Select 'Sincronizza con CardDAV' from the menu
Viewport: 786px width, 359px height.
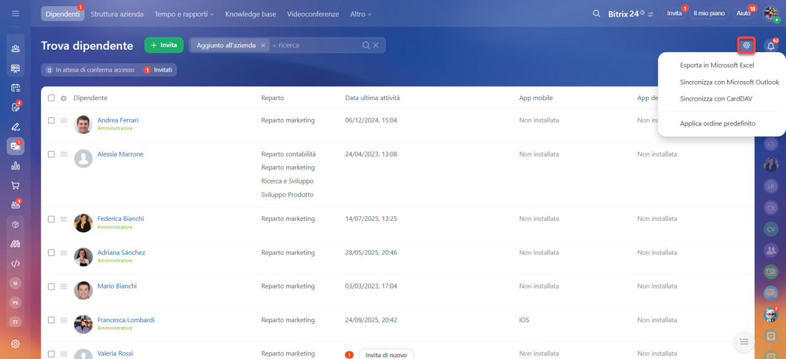pyautogui.click(x=716, y=98)
